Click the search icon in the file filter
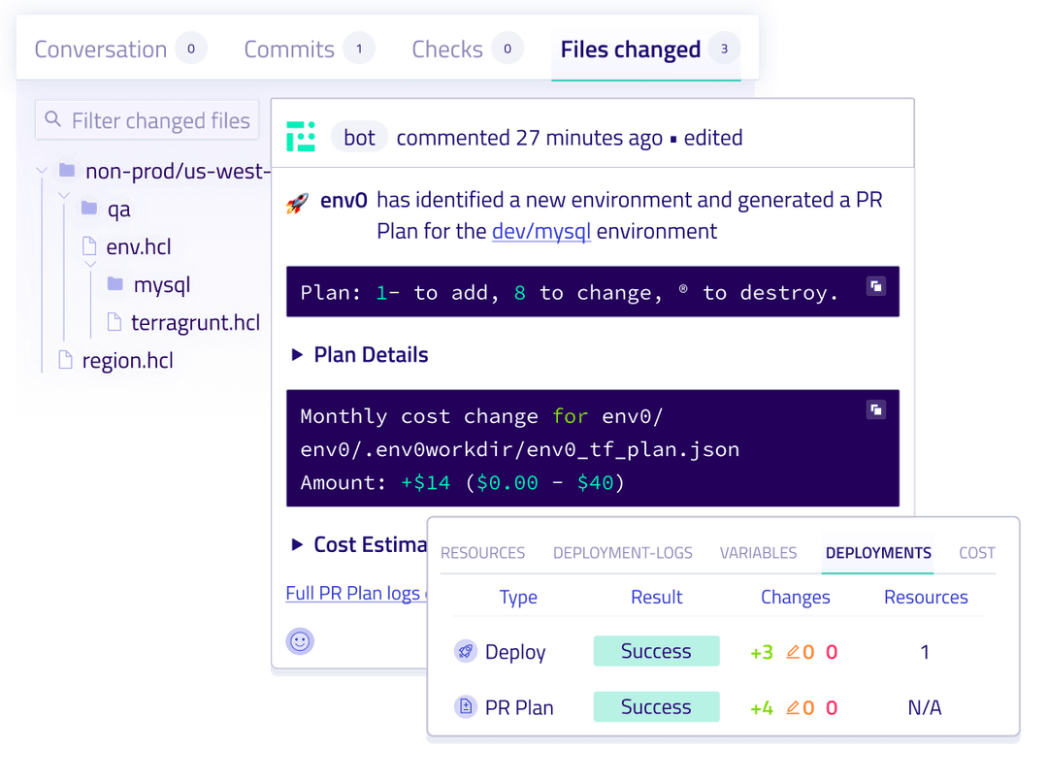Image resolution: width=1048 pixels, height=781 pixels. 53,119
